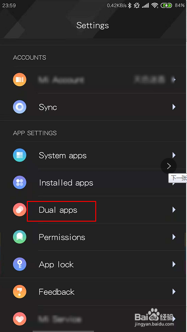Viewport: 187px width, 332px height.
Task: Expand Sync using its right arrow
Action: click(x=174, y=107)
